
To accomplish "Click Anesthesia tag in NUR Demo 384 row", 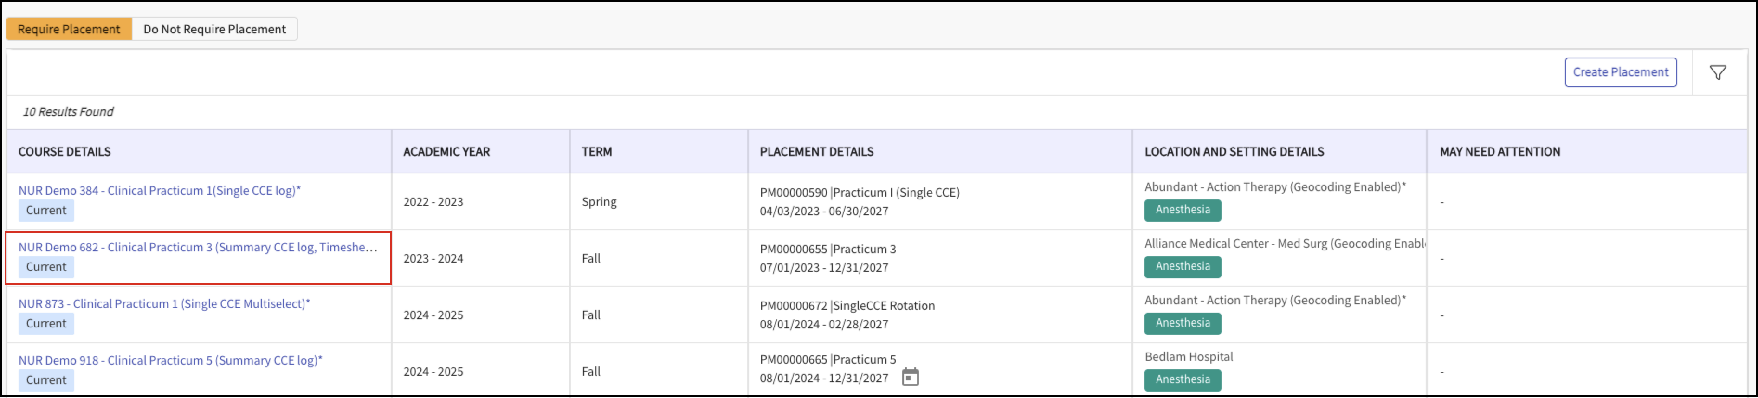I will coord(1182,210).
